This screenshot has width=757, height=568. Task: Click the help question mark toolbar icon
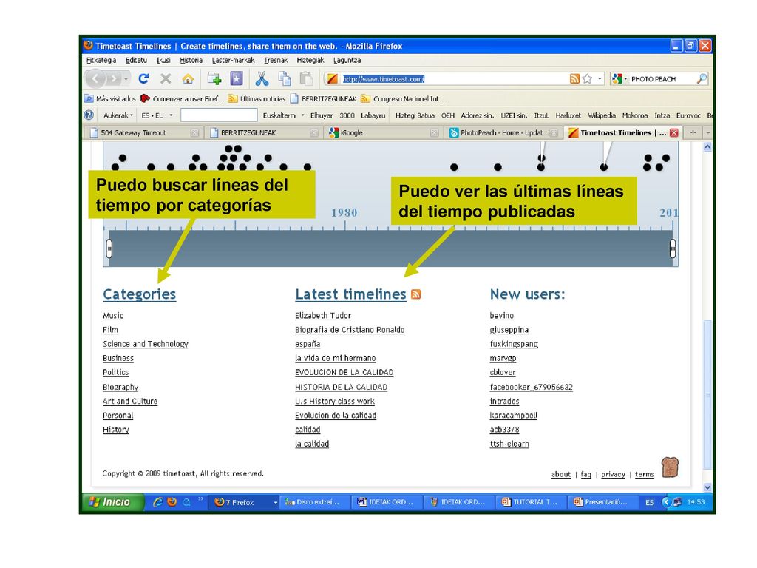[x=89, y=115]
